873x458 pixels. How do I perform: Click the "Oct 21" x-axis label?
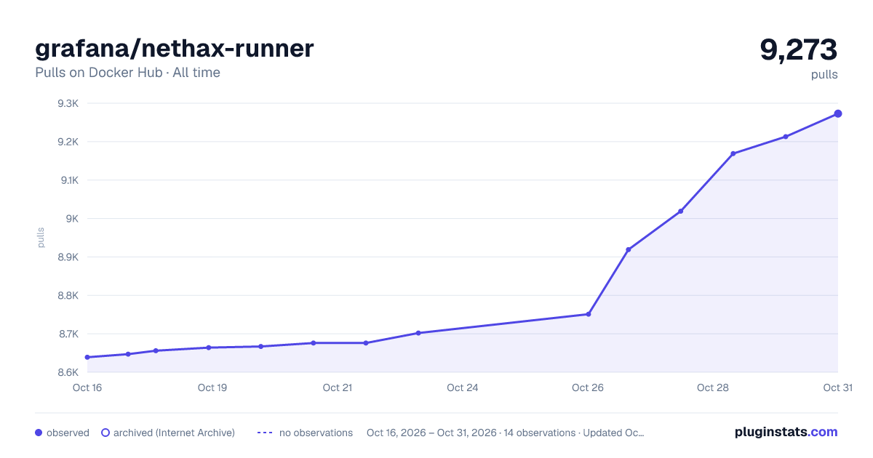point(338,387)
